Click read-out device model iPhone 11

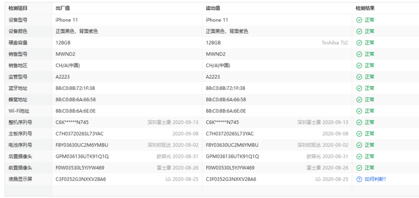(x=217, y=20)
